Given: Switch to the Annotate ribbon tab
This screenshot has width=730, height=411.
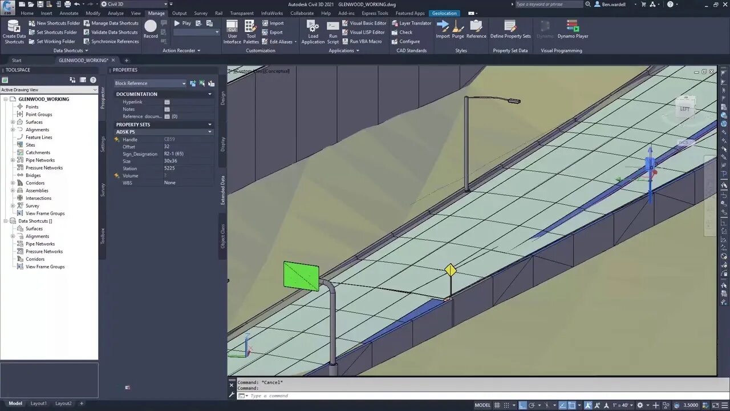Looking at the screenshot, I should click(x=69, y=13).
